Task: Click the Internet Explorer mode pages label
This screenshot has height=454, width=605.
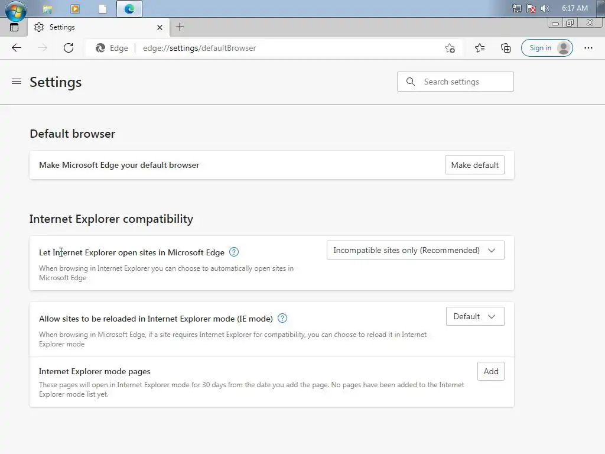Action: [x=95, y=371]
